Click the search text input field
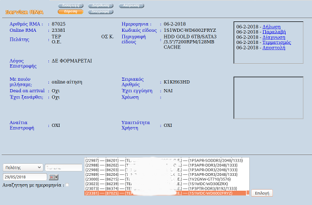This screenshot has height=205, width=312. pyautogui.click(x=63, y=168)
